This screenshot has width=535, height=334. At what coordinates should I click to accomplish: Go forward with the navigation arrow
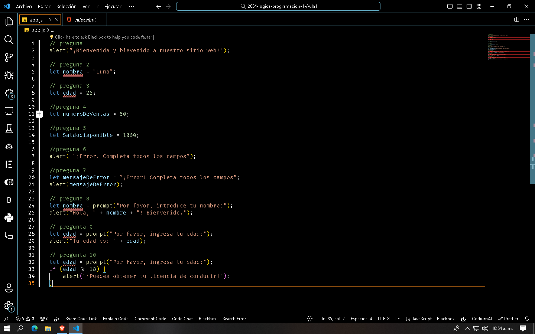coord(168,6)
